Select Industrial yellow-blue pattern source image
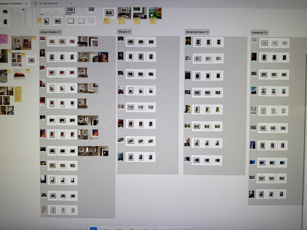307x230 pixels. (253, 128)
